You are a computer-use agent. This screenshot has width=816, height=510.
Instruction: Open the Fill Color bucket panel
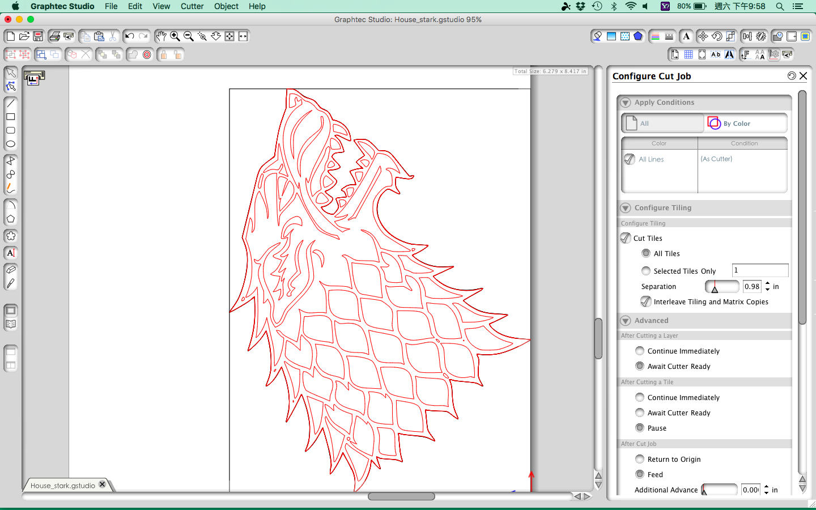click(x=597, y=36)
